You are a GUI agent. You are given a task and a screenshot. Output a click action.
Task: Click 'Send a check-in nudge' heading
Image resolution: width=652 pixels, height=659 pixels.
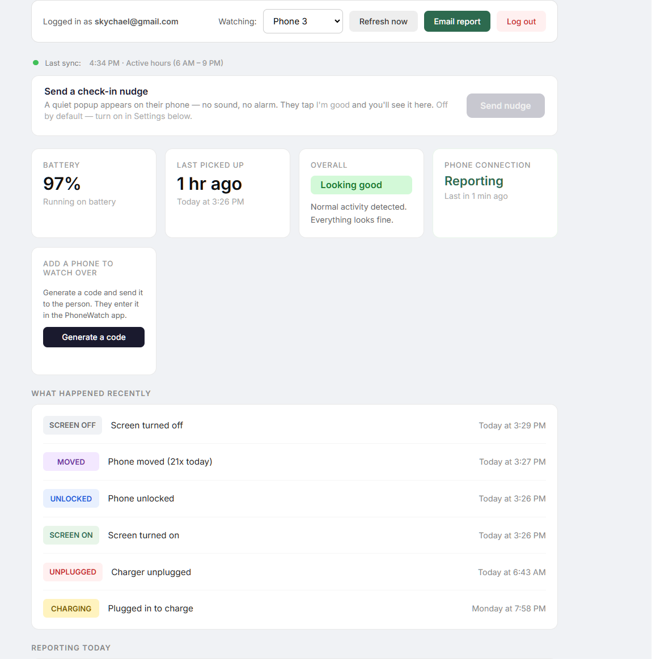tap(96, 91)
